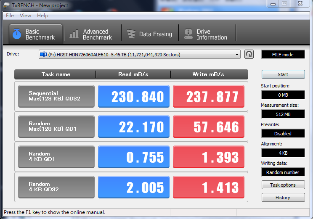This screenshot has height=219, width=313.
Task: Switch to Drive Information tab
Action: point(207,34)
